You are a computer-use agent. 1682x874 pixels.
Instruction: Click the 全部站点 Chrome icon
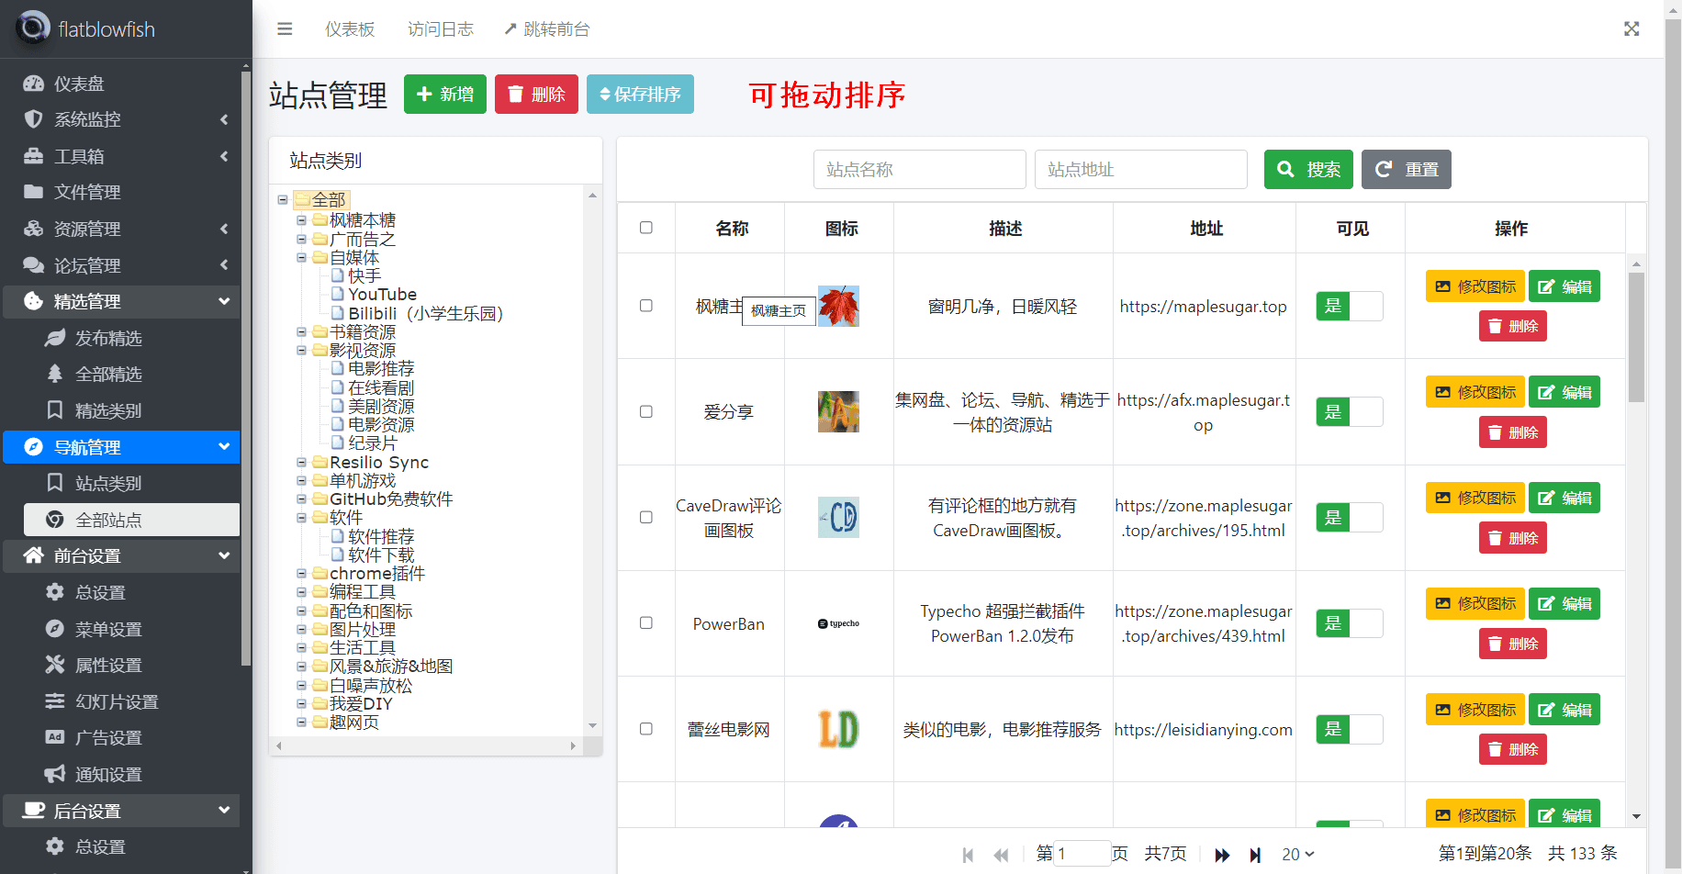55,520
